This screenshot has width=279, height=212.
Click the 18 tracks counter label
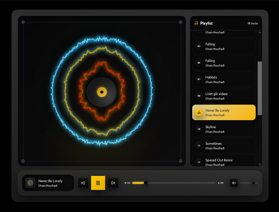click(x=253, y=23)
